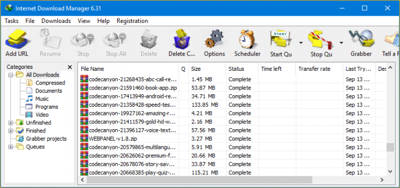The height and width of the screenshot is (188, 400).
Task: Click the Delete Completed bin icon
Action: (182, 39)
